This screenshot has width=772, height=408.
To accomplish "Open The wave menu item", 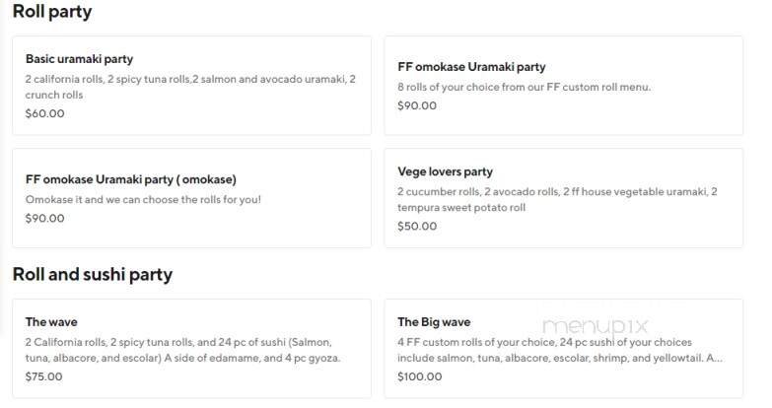I will tap(51, 322).
